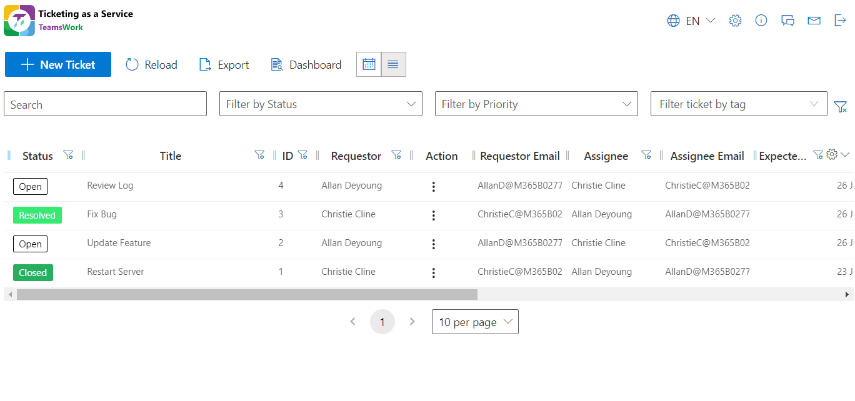Click requestor email on Restart Server row

point(520,272)
